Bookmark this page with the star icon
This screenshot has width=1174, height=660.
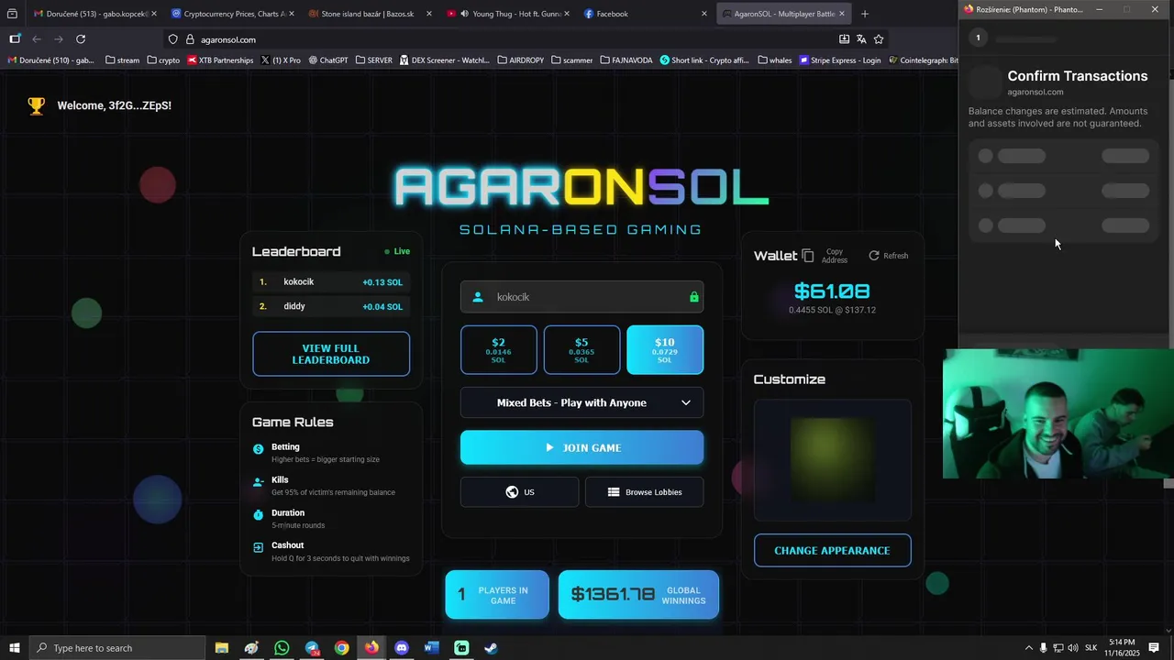pos(879,39)
